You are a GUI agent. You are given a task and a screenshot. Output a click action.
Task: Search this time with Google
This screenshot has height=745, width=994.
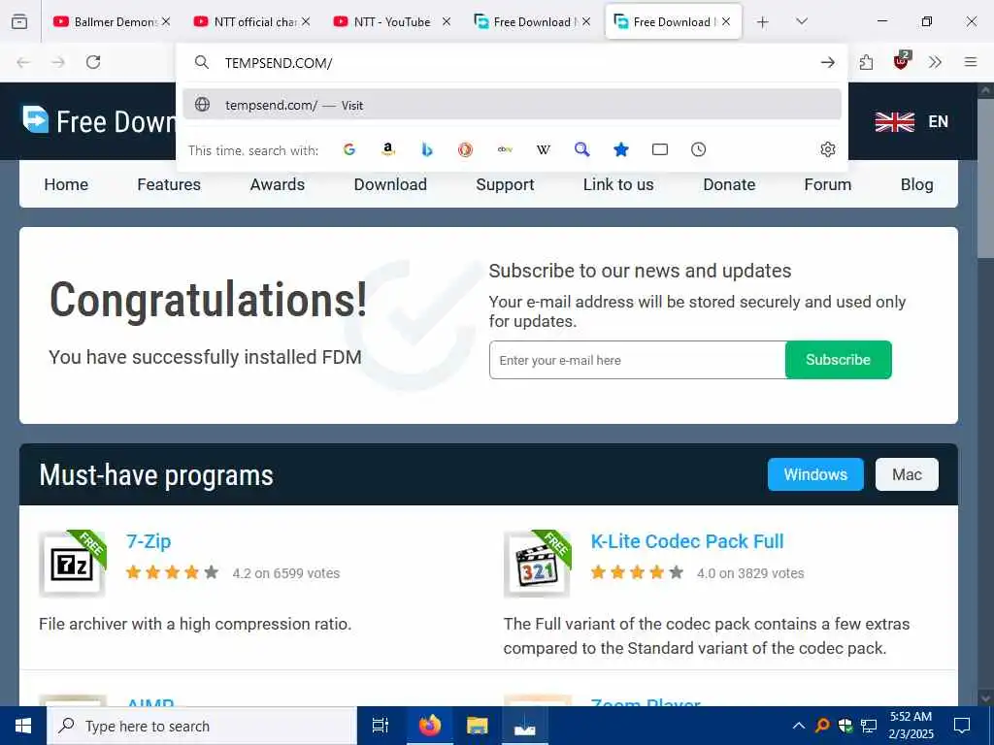[x=349, y=149]
